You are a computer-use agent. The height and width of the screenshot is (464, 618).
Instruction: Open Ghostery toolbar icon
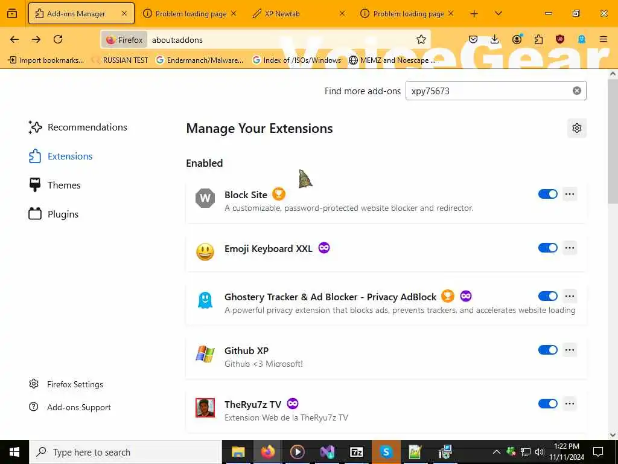point(581,39)
